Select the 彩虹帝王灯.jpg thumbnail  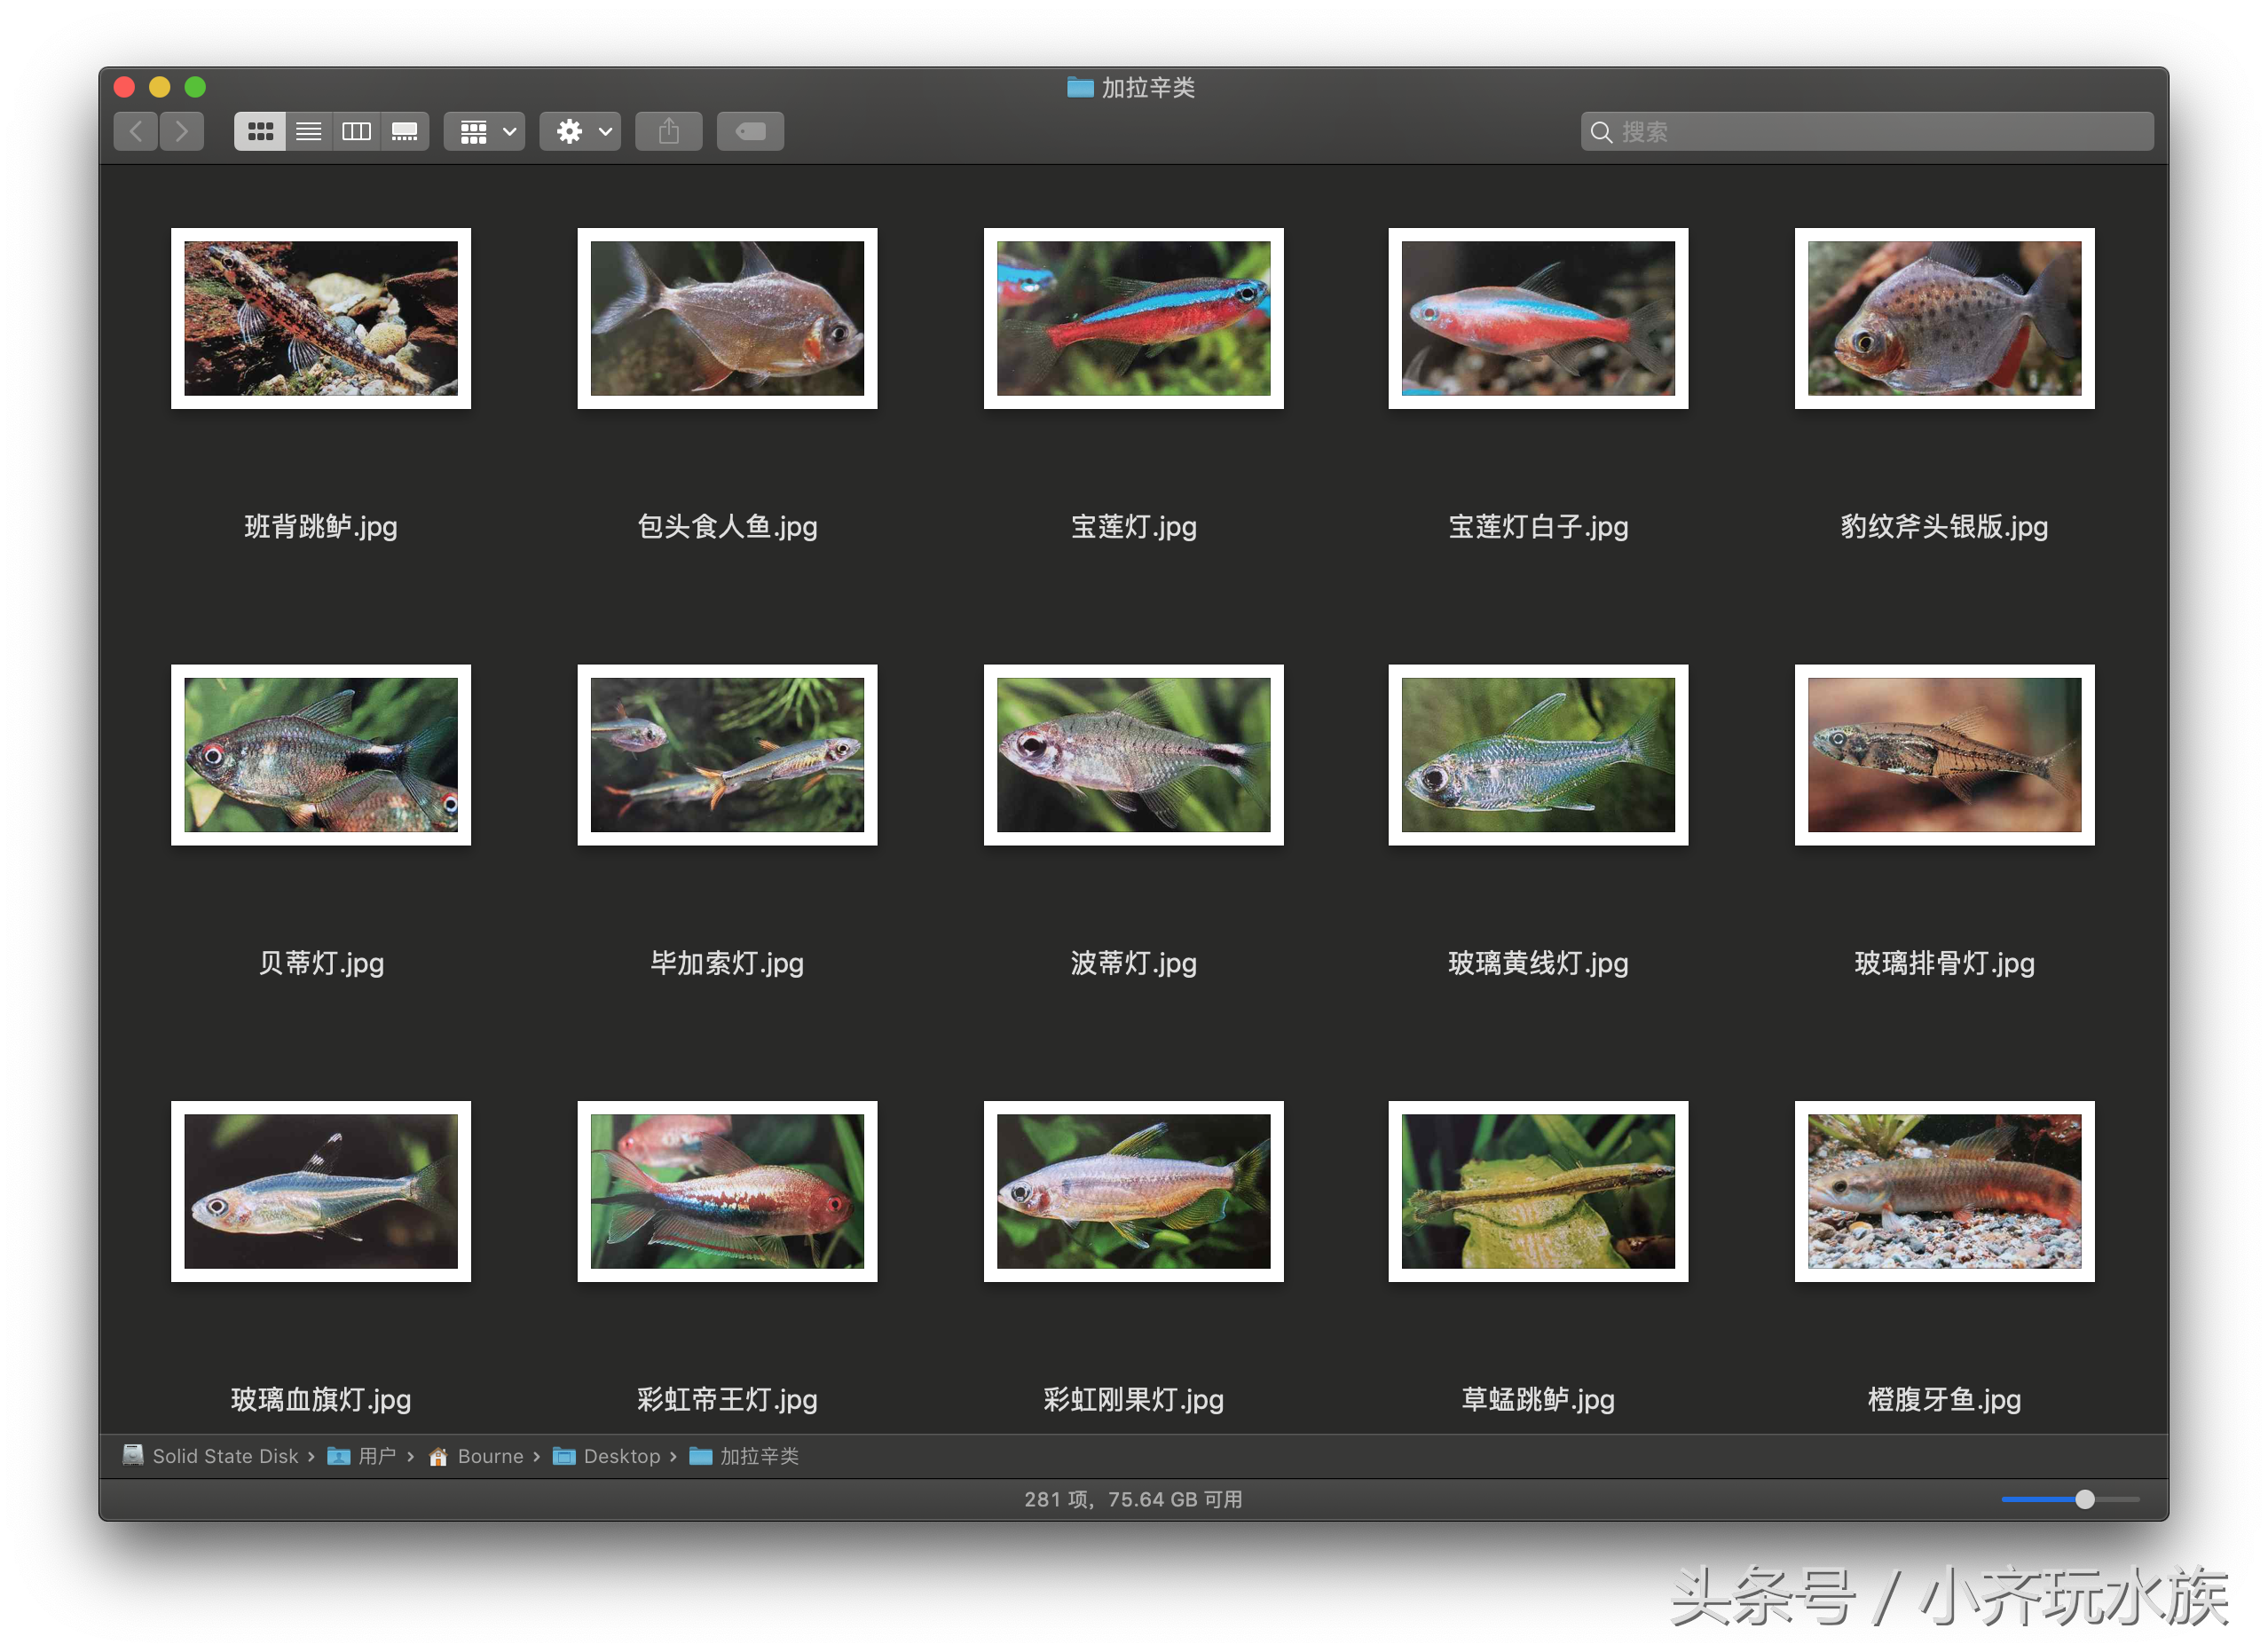click(727, 1191)
